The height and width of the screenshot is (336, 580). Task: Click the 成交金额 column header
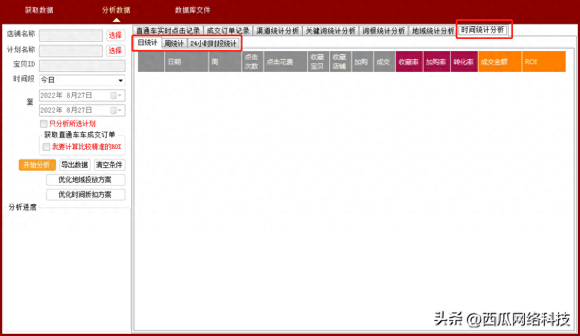(499, 62)
